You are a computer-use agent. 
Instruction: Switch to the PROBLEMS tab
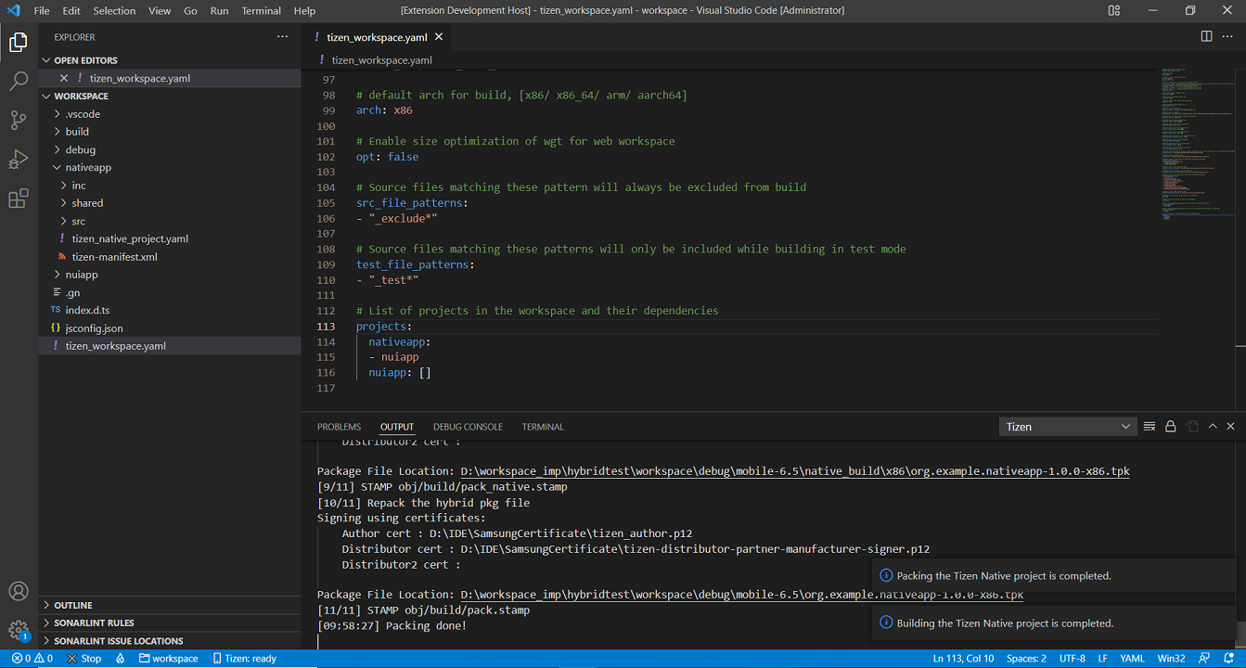(x=339, y=427)
